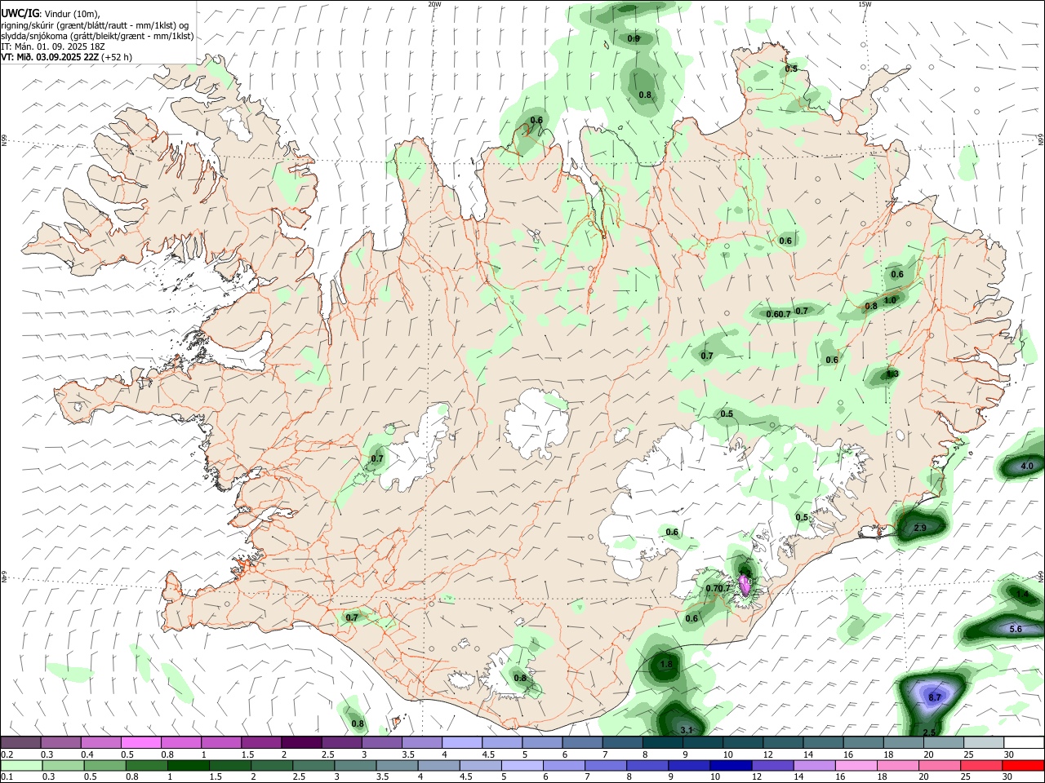Image resolution: width=1045 pixels, height=783 pixels.
Task: Click the 0.2 tick label in the upper legend
Action: (7, 754)
